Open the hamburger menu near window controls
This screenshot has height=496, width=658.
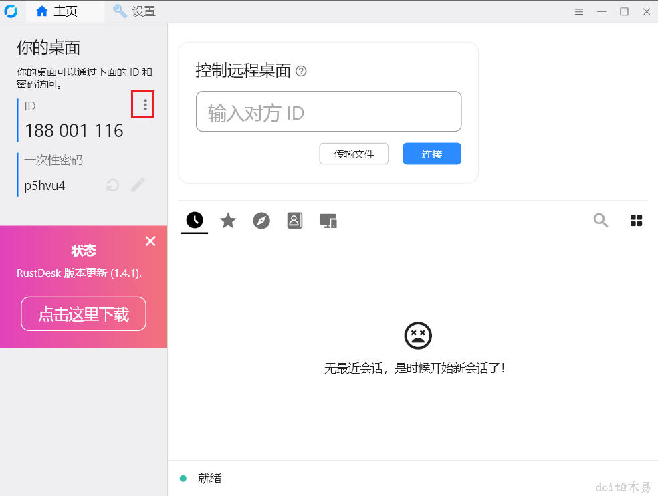coord(578,11)
